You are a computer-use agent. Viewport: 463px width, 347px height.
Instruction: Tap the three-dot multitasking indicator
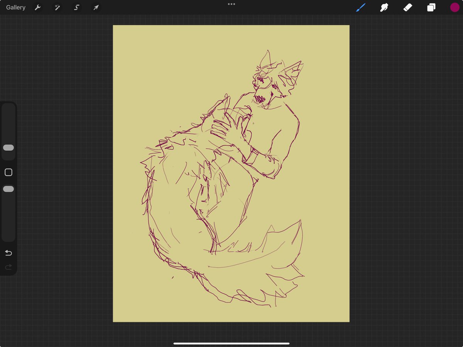point(231,4)
